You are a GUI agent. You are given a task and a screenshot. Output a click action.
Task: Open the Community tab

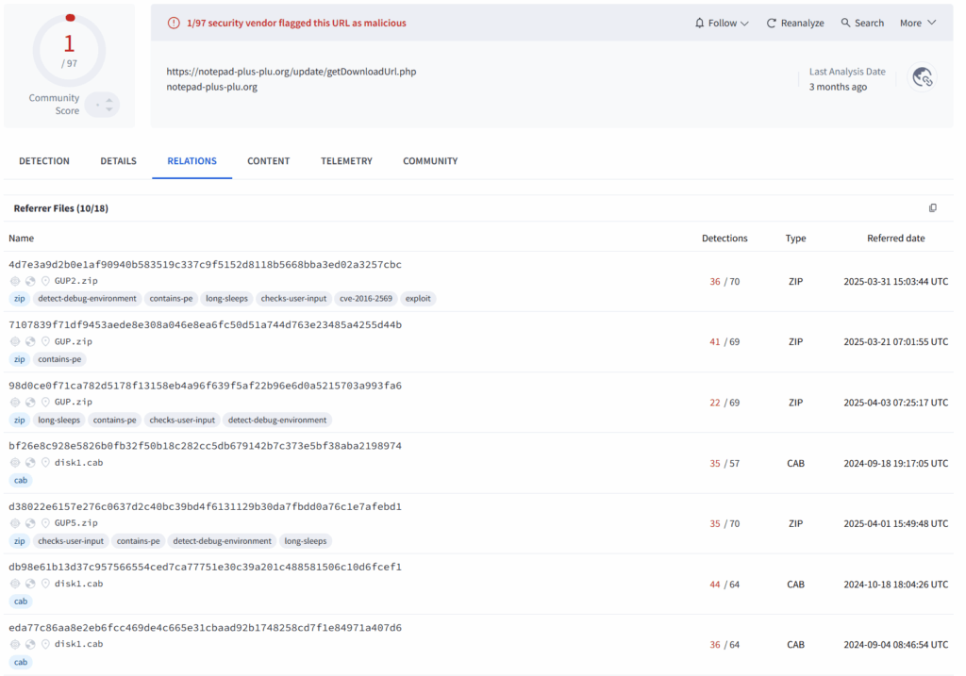click(430, 160)
